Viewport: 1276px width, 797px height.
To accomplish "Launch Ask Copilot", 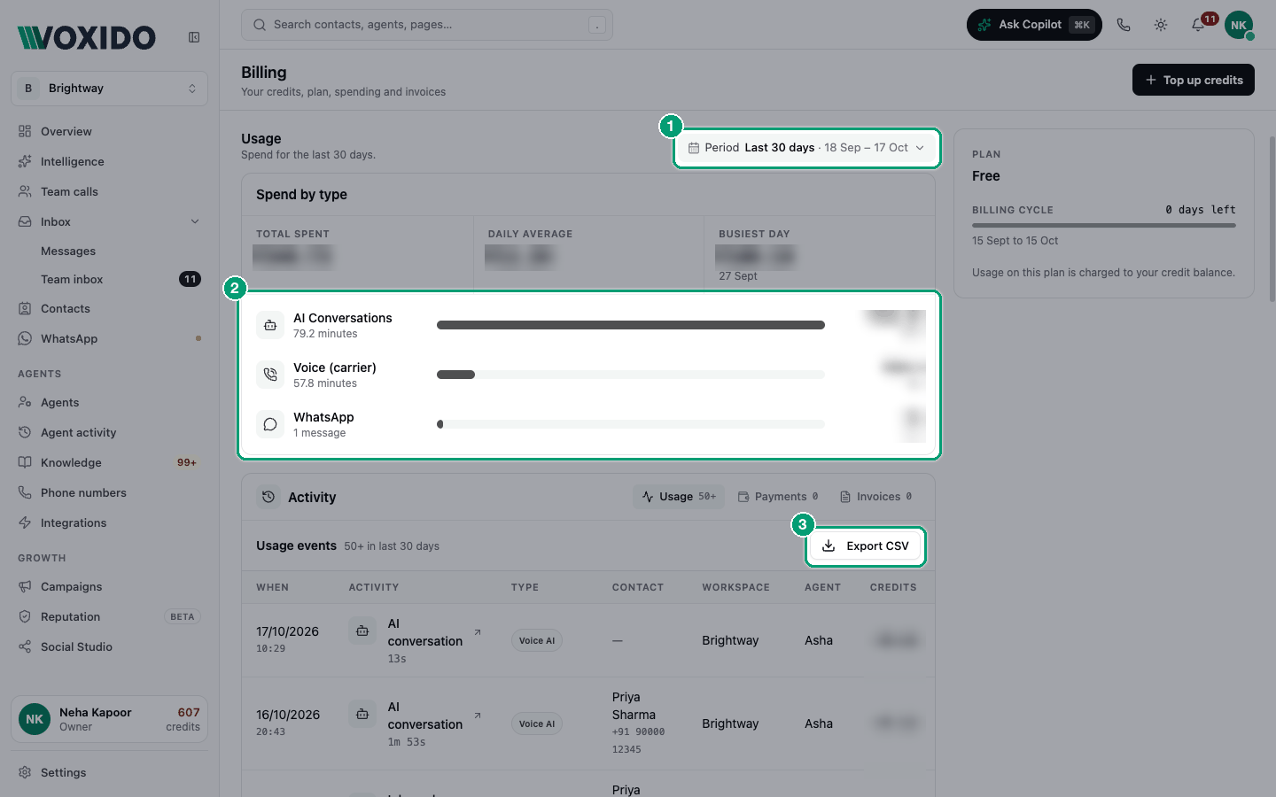I will point(1034,25).
